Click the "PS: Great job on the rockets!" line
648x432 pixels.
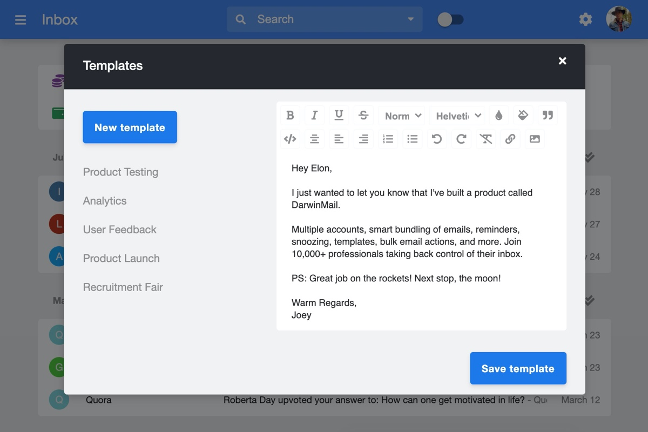click(x=396, y=279)
